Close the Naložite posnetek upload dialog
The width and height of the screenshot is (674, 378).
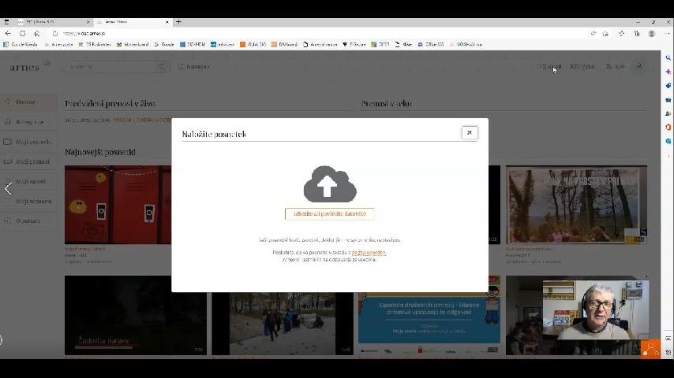(469, 132)
